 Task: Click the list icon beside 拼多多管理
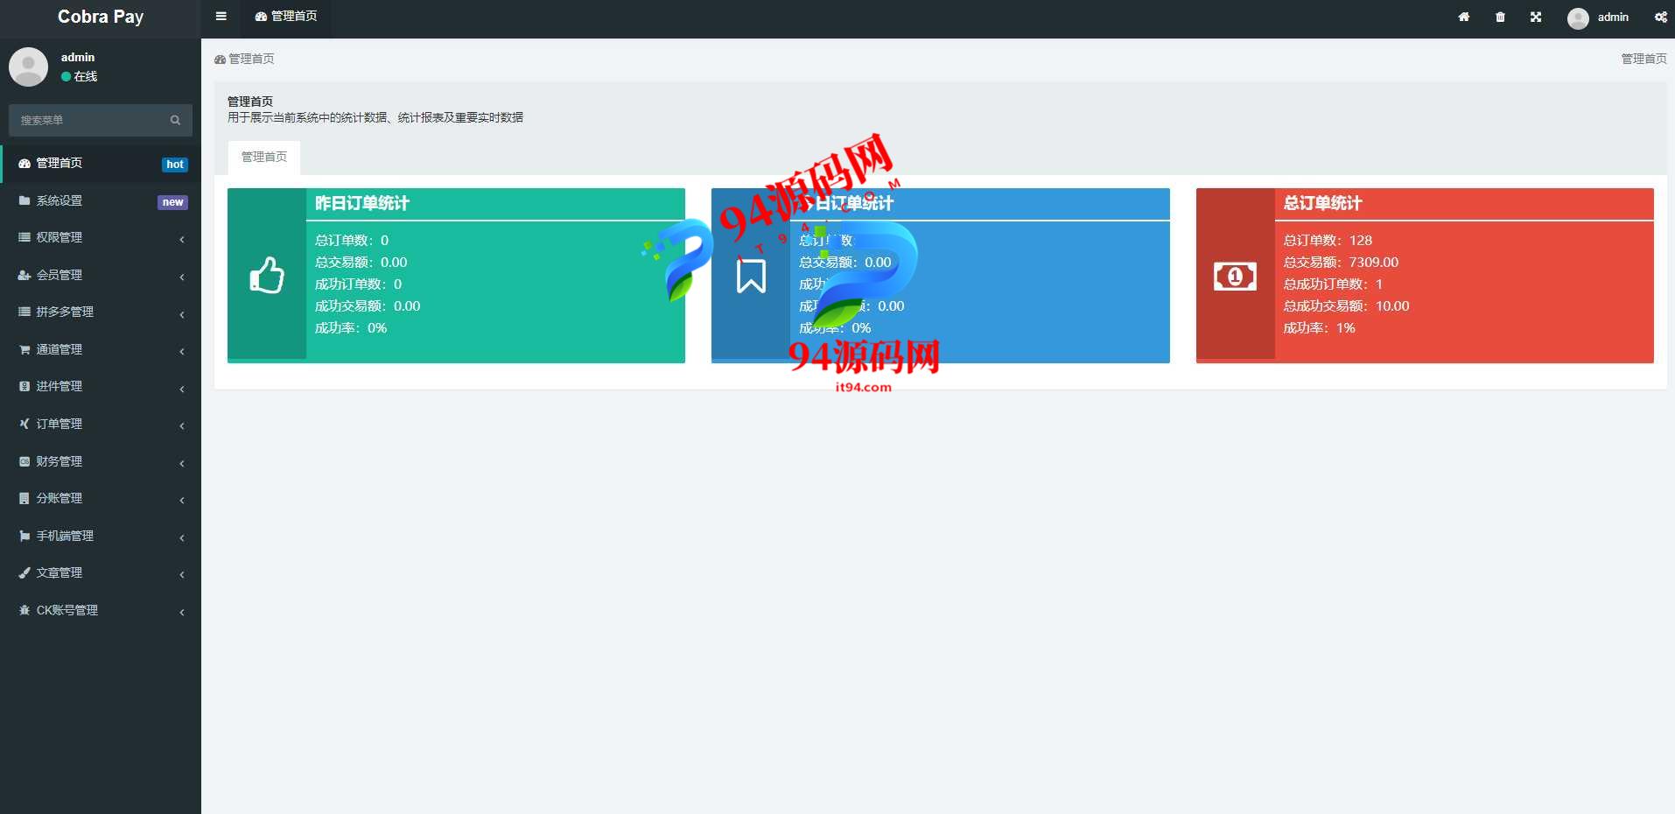pyautogui.click(x=25, y=312)
